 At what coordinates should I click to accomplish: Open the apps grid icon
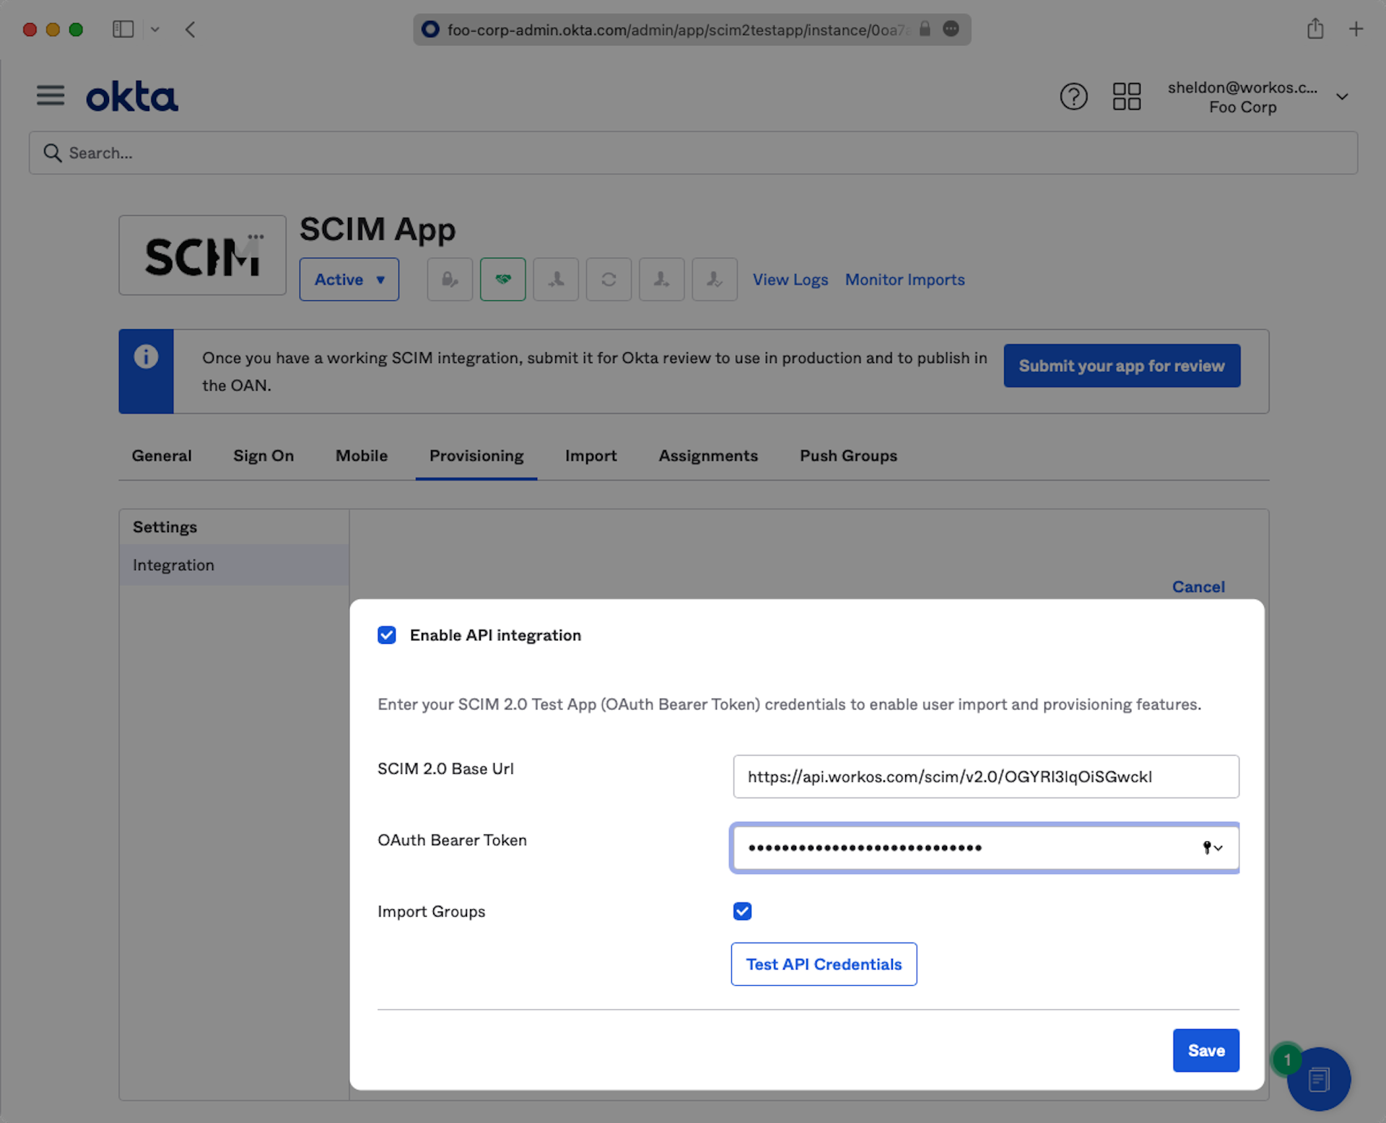[x=1126, y=96]
